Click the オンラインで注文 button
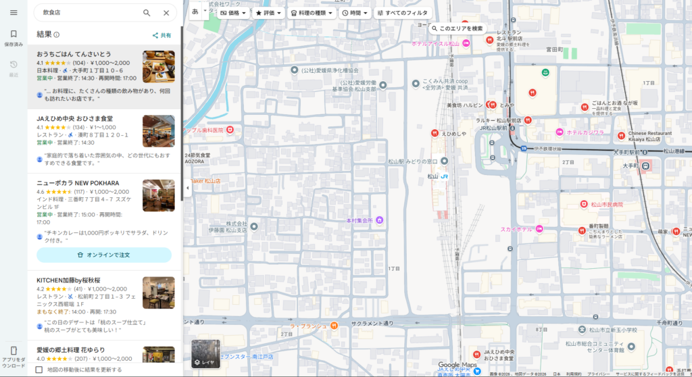This screenshot has width=692, height=377. pyautogui.click(x=104, y=255)
